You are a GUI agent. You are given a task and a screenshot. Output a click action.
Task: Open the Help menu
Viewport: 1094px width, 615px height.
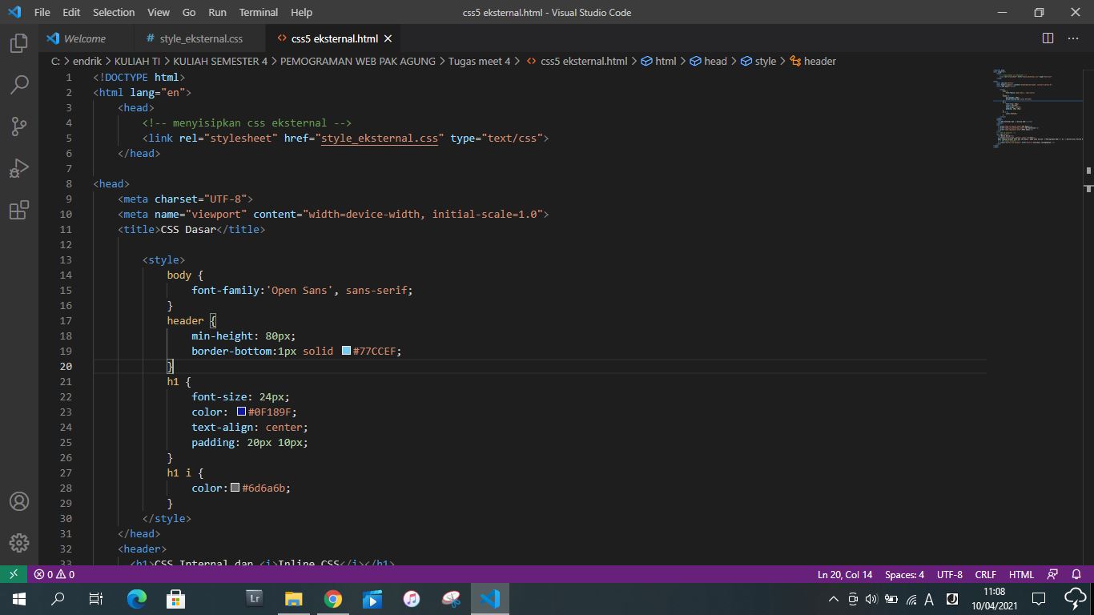click(302, 12)
